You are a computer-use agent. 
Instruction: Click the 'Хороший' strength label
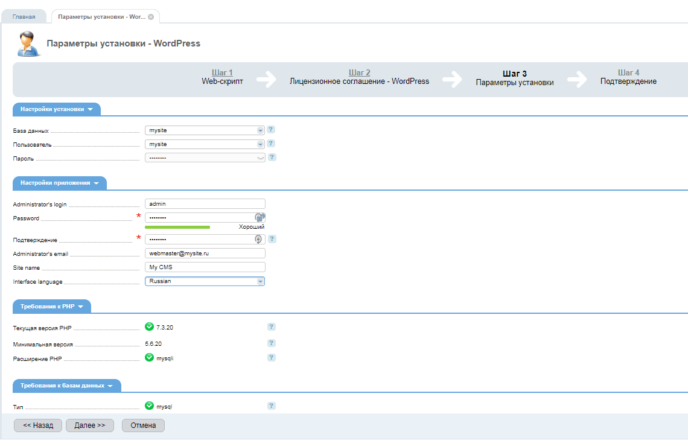click(x=252, y=227)
